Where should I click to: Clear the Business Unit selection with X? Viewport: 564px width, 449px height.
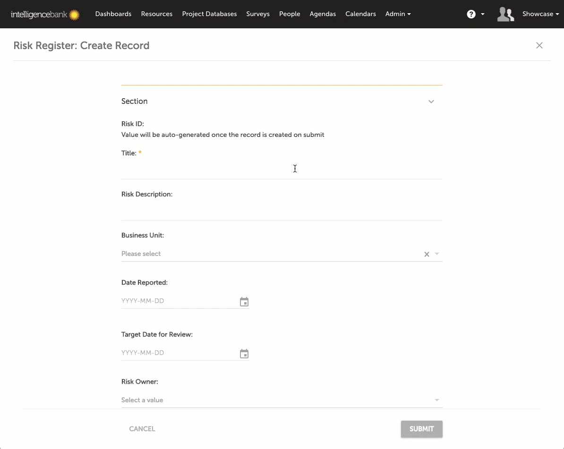tap(427, 254)
